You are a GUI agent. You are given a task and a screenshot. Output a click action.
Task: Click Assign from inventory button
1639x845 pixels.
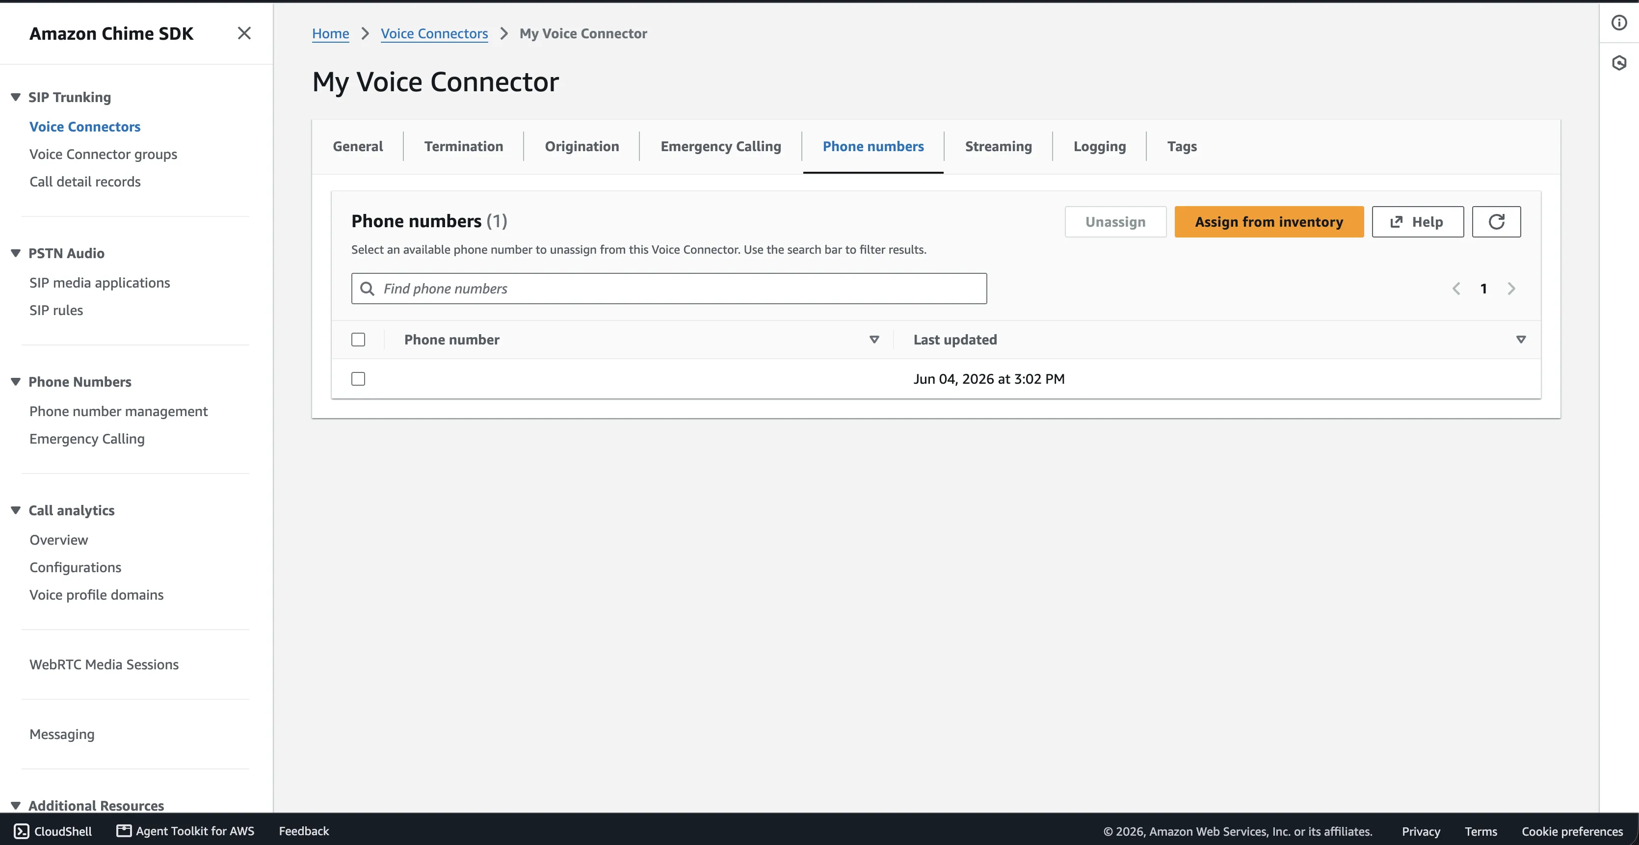pos(1269,221)
